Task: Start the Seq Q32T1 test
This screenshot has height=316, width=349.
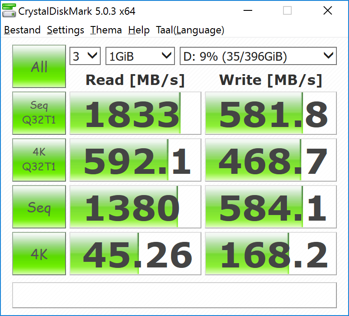Action: tap(39, 113)
